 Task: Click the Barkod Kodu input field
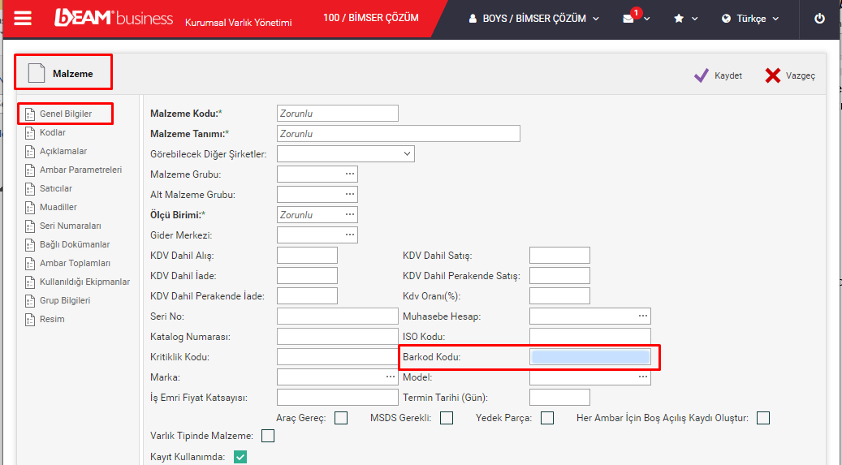[x=590, y=356]
